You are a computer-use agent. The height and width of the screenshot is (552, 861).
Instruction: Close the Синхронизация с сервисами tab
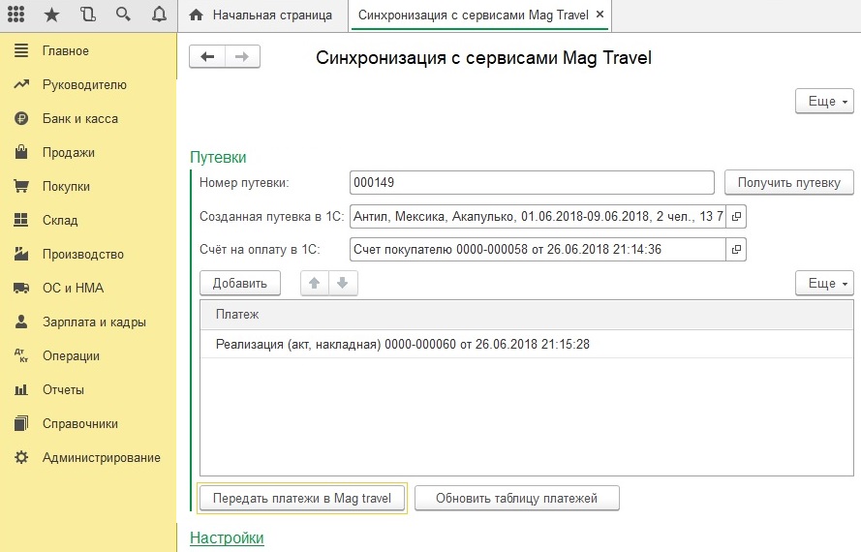[x=600, y=15]
